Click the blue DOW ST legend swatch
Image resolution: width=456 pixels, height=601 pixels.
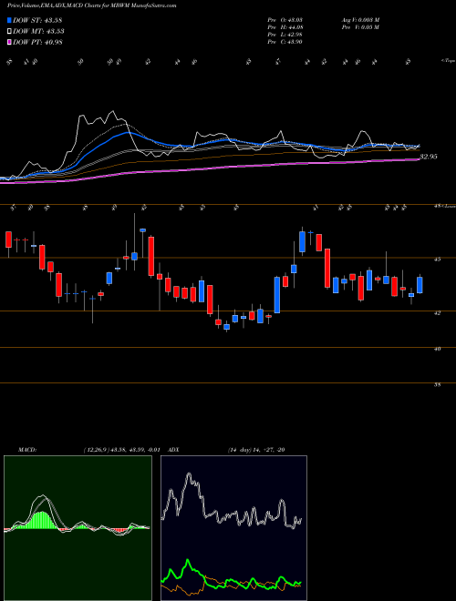pos(10,20)
